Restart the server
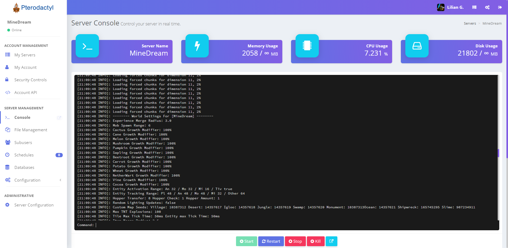This screenshot has height=248, width=508. click(271, 241)
